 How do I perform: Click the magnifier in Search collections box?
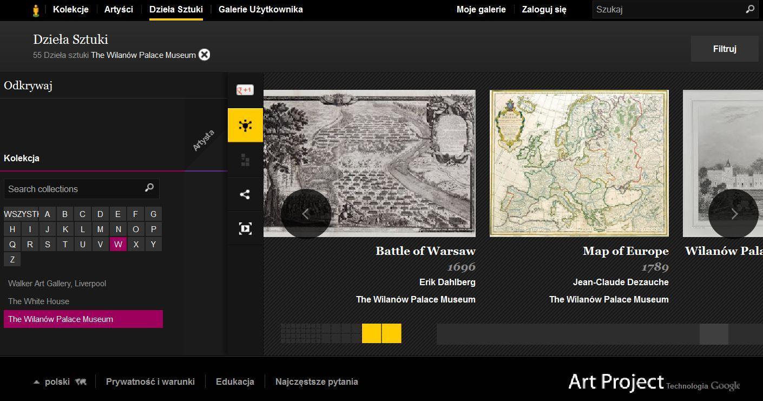(x=149, y=188)
